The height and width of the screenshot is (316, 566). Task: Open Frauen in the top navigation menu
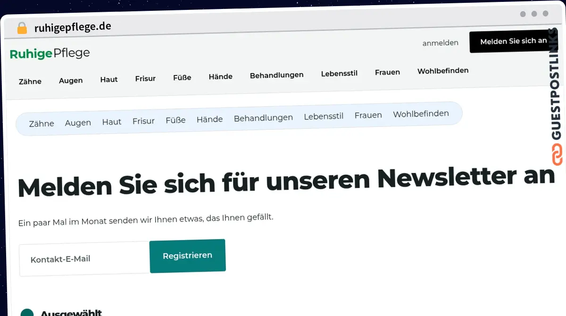click(387, 72)
